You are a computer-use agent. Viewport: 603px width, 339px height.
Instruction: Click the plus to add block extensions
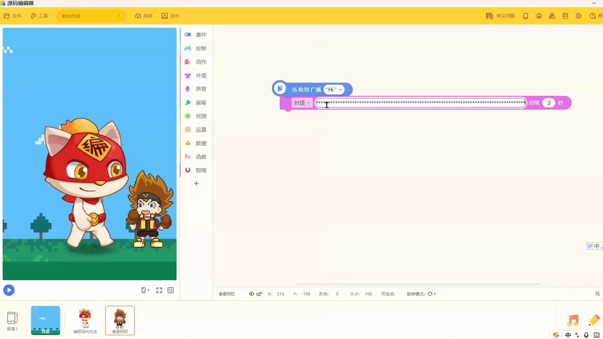click(196, 183)
